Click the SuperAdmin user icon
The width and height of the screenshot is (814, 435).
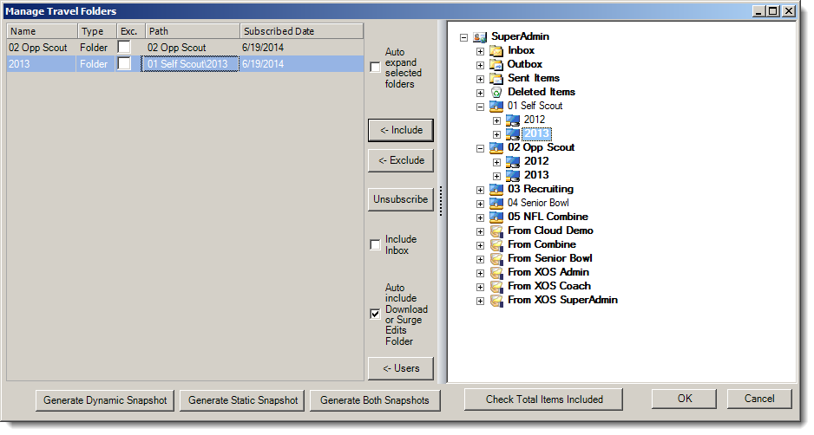[480, 36]
